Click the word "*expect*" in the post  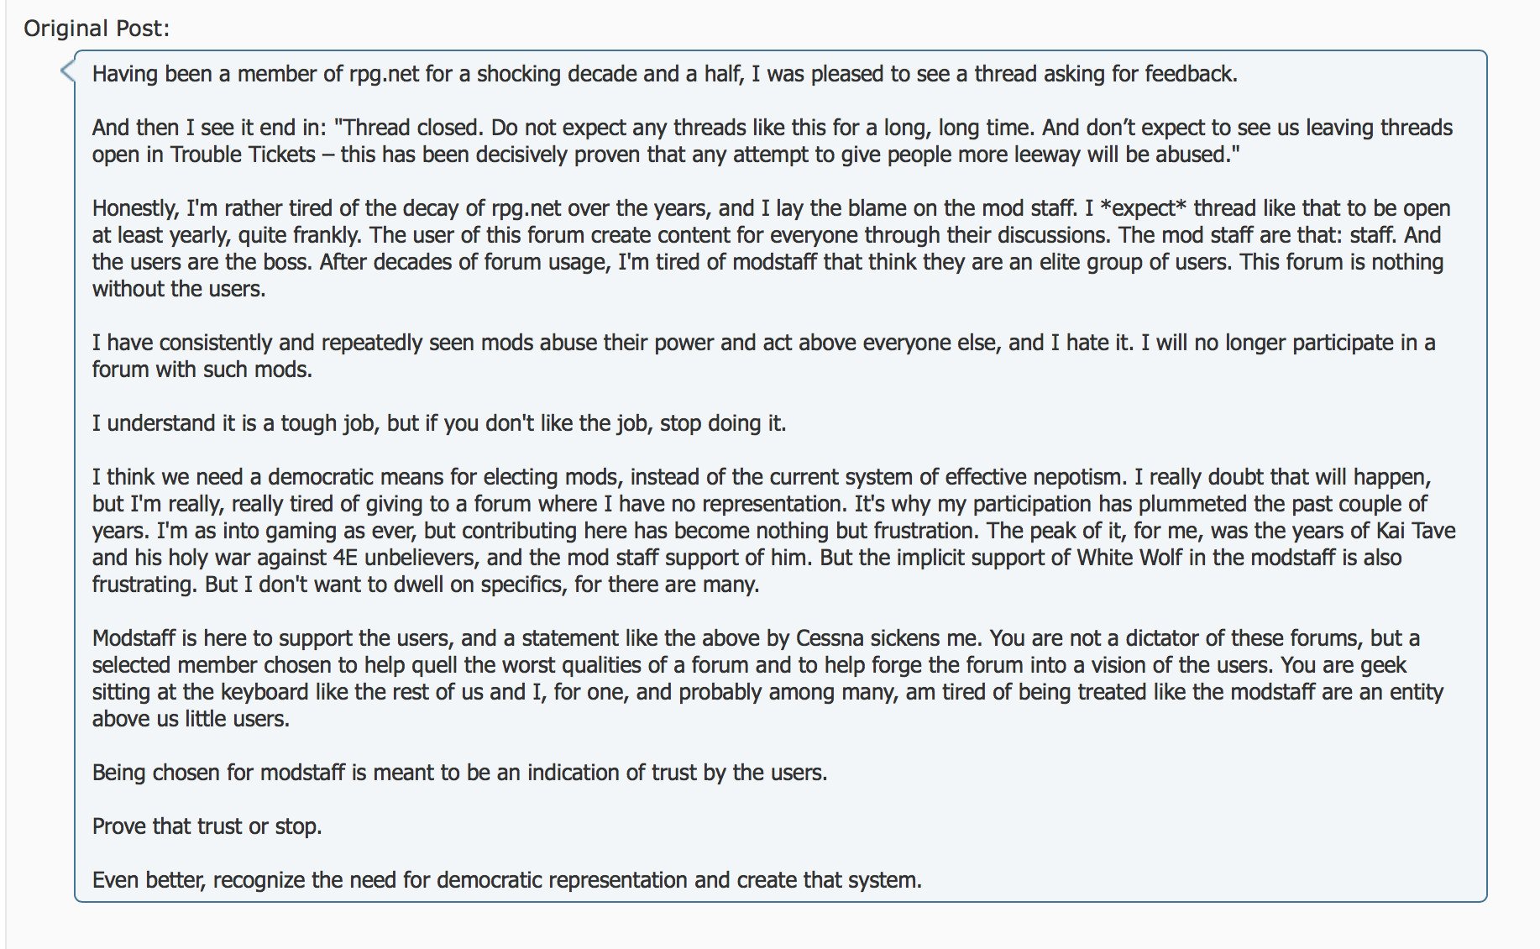[1143, 208]
